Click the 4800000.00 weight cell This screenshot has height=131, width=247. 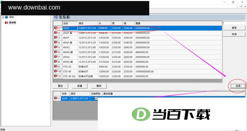pyautogui.click(x=178, y=52)
